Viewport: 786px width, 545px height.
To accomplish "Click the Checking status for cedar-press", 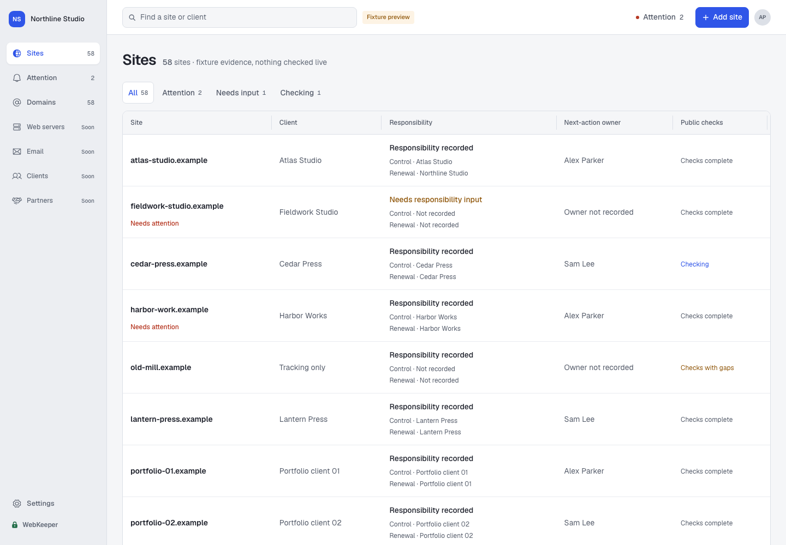I will click(694, 264).
